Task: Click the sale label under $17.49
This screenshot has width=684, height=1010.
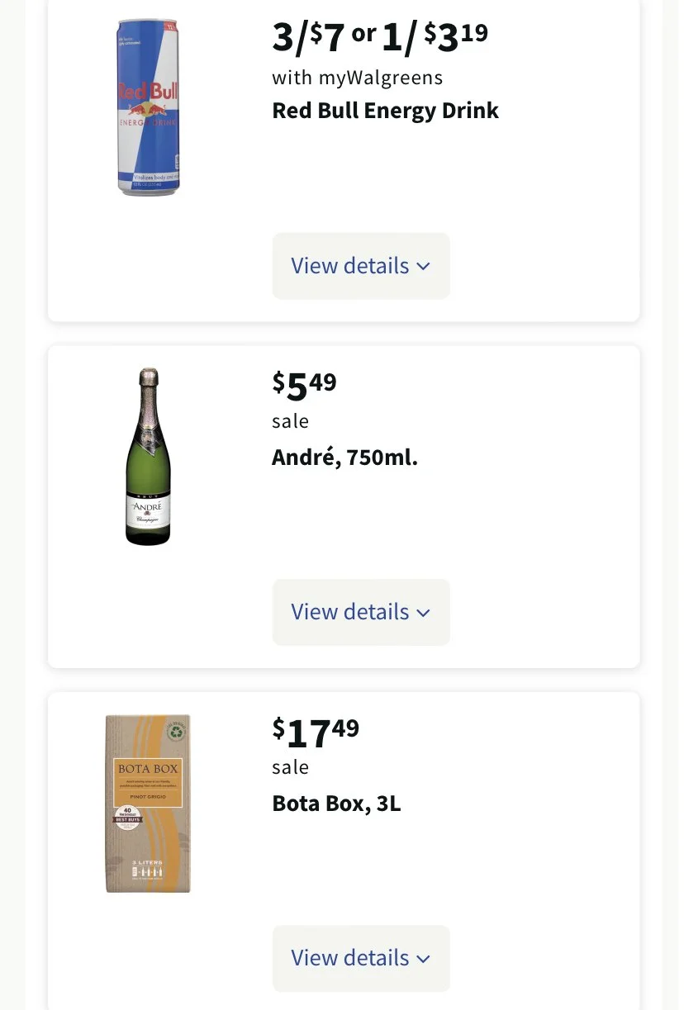Action: (290, 767)
